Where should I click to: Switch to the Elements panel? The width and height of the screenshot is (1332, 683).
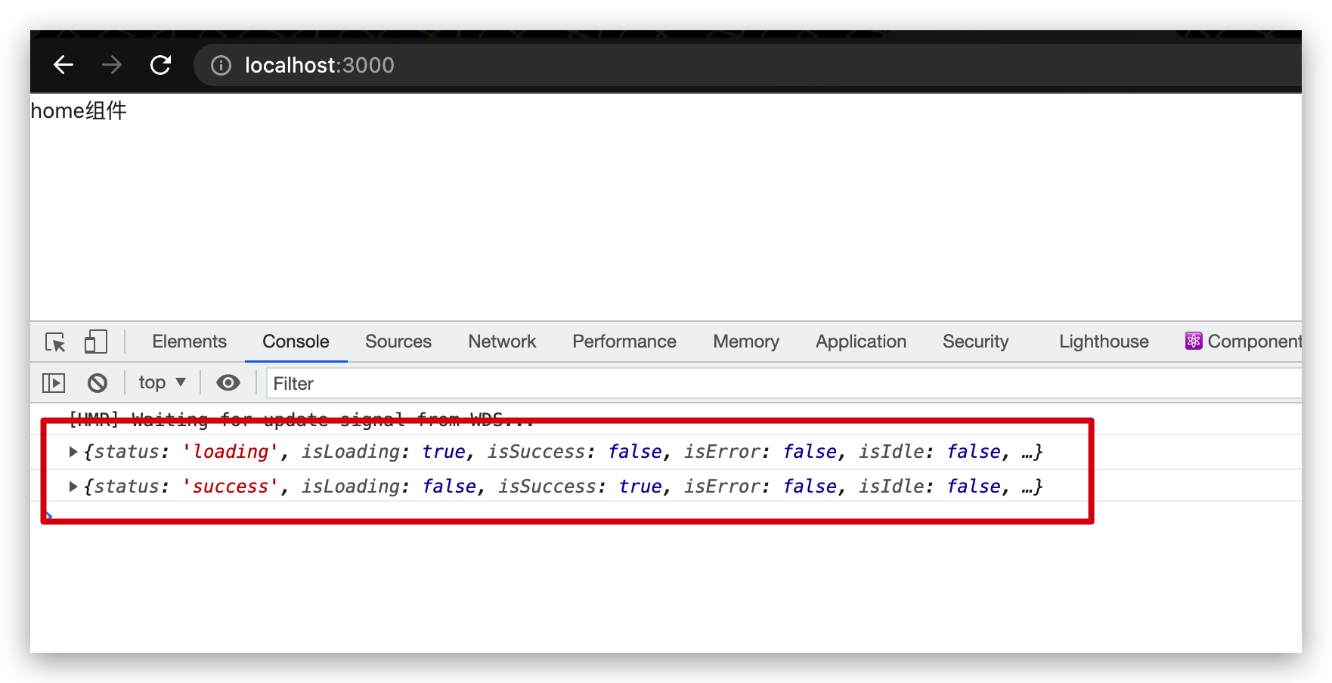(x=188, y=341)
